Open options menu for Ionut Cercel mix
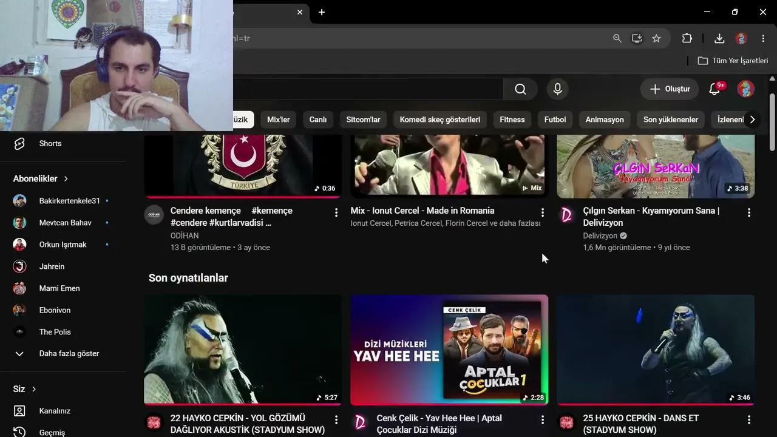The image size is (777, 437). point(543,212)
